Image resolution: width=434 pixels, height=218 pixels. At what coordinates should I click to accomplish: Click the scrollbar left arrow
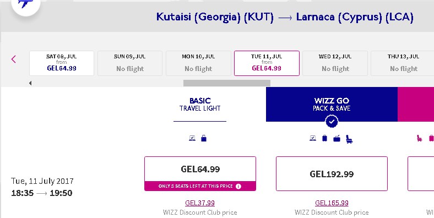tap(30, 83)
